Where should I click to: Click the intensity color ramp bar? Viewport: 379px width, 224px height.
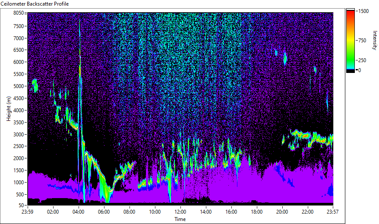tap(350, 40)
